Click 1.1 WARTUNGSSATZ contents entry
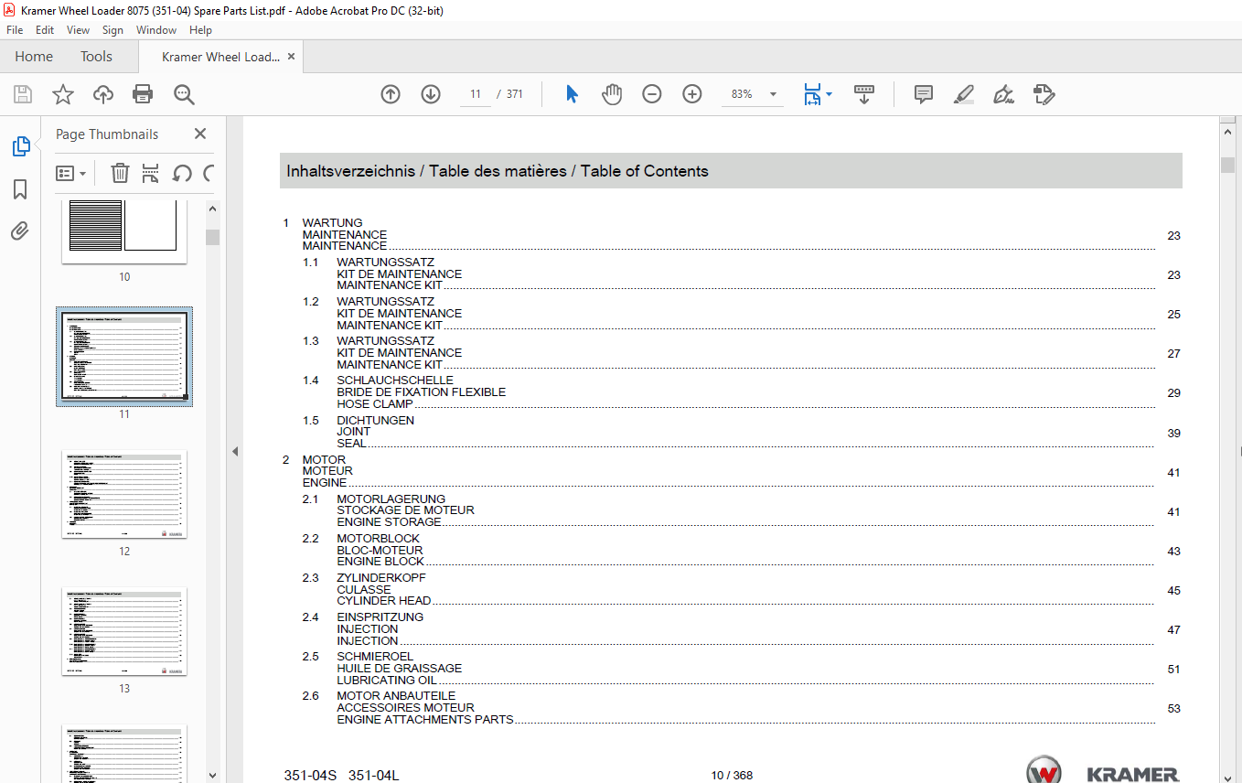 (742, 274)
